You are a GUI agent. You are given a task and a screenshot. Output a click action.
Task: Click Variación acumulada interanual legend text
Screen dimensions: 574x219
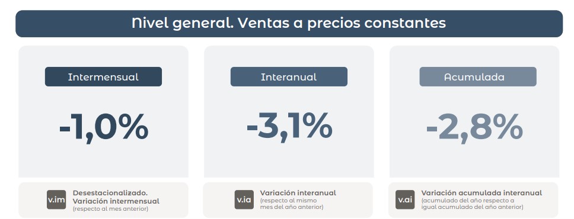481,193
